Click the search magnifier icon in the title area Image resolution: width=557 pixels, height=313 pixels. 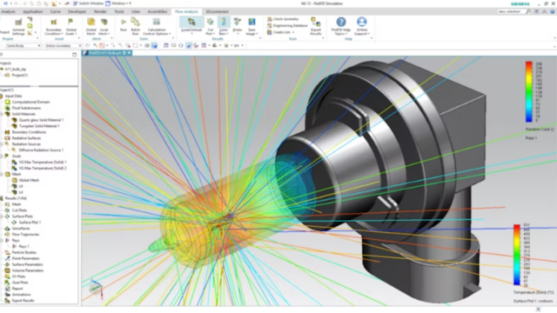tap(528, 11)
